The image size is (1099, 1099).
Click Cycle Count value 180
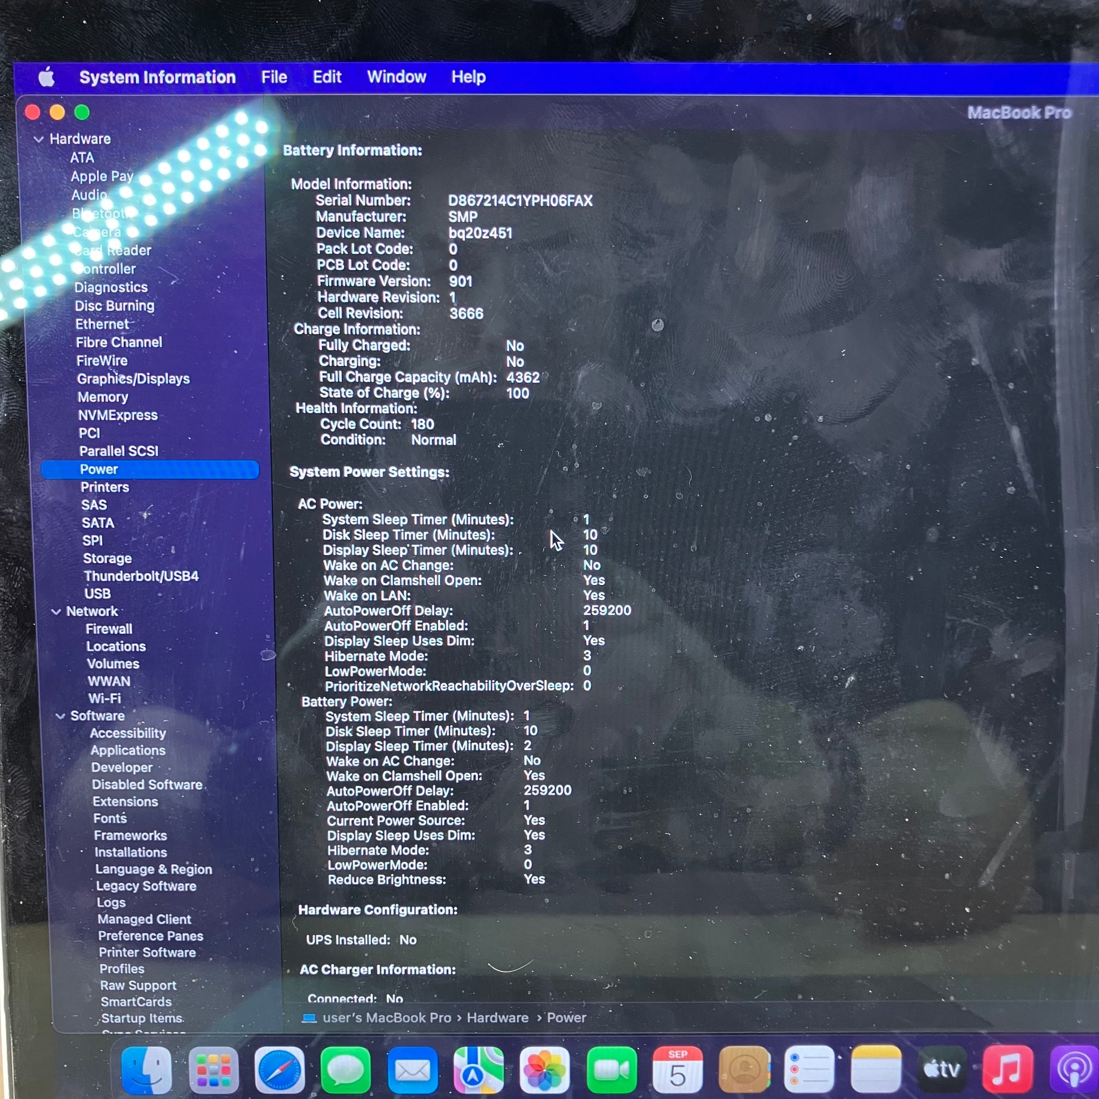coord(422,424)
